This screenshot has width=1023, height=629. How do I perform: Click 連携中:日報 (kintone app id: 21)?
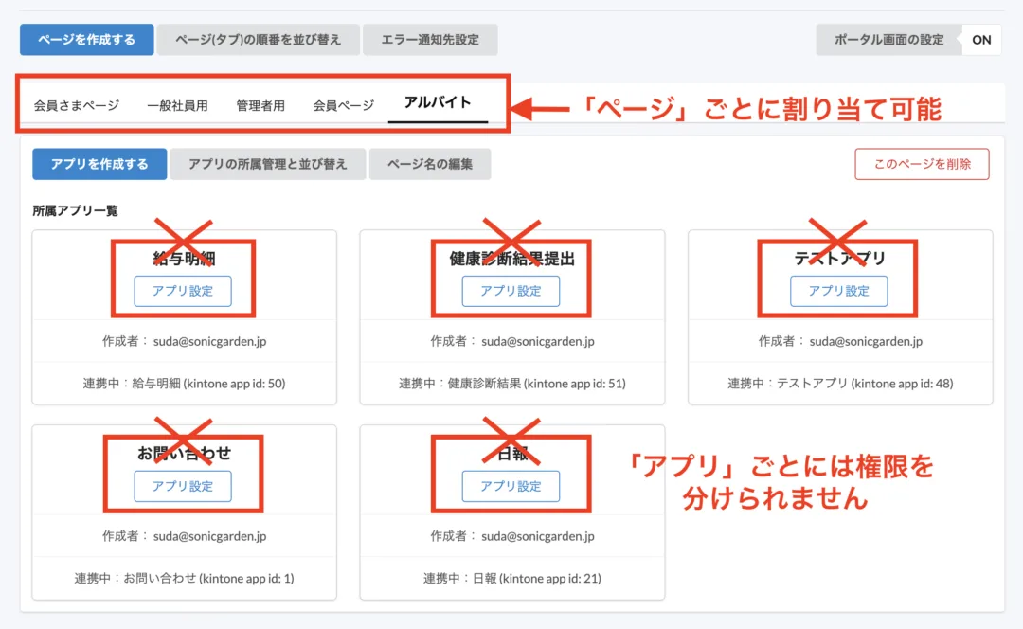click(x=512, y=579)
